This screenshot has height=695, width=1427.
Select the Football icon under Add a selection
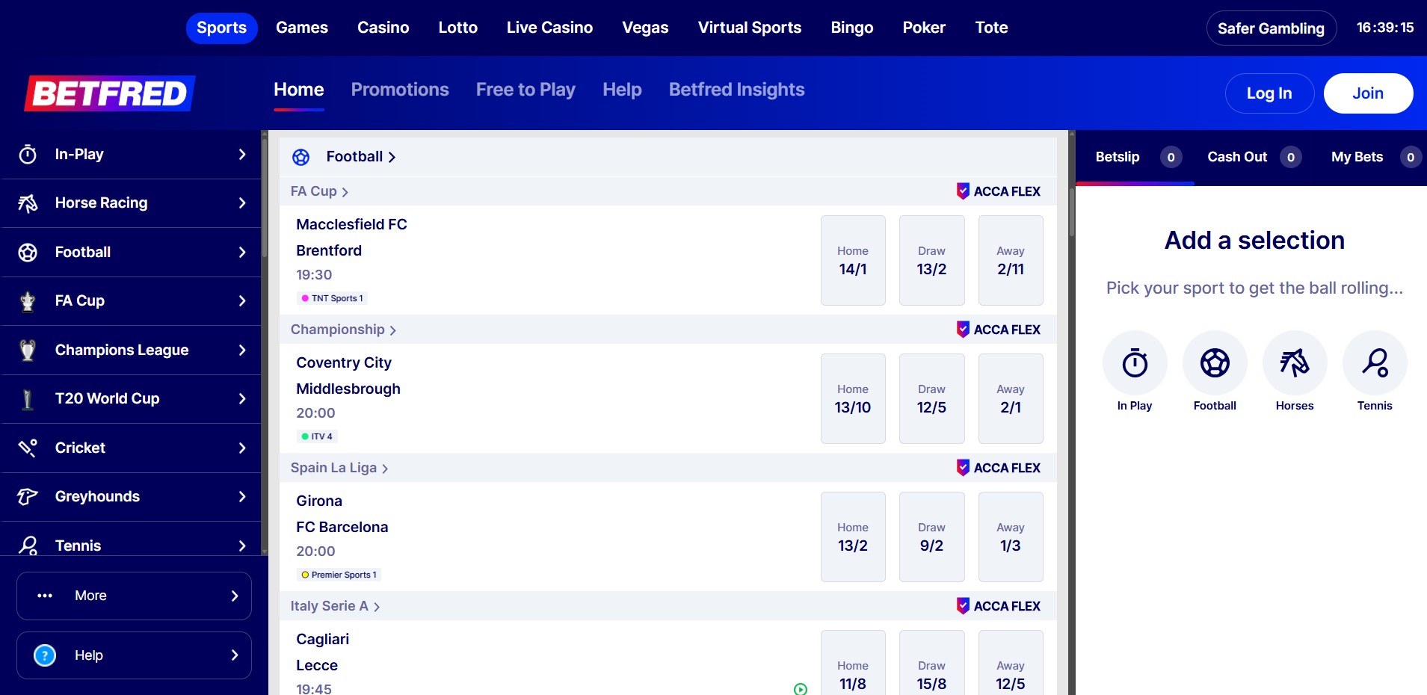[1214, 363]
